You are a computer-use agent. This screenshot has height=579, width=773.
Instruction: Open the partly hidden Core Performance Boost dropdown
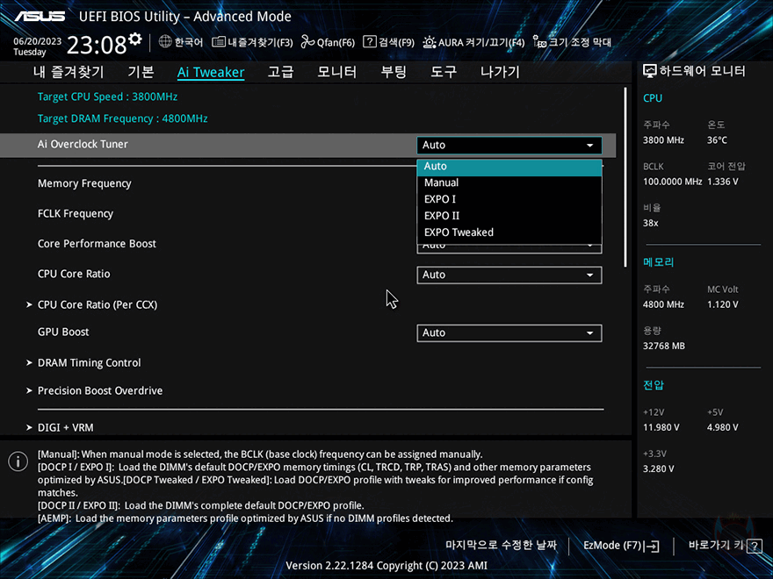coord(509,248)
